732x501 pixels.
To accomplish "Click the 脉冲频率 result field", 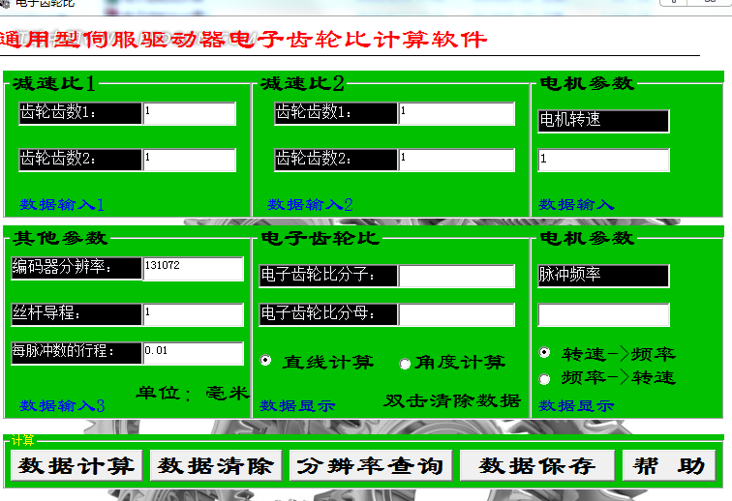I will click(x=603, y=314).
